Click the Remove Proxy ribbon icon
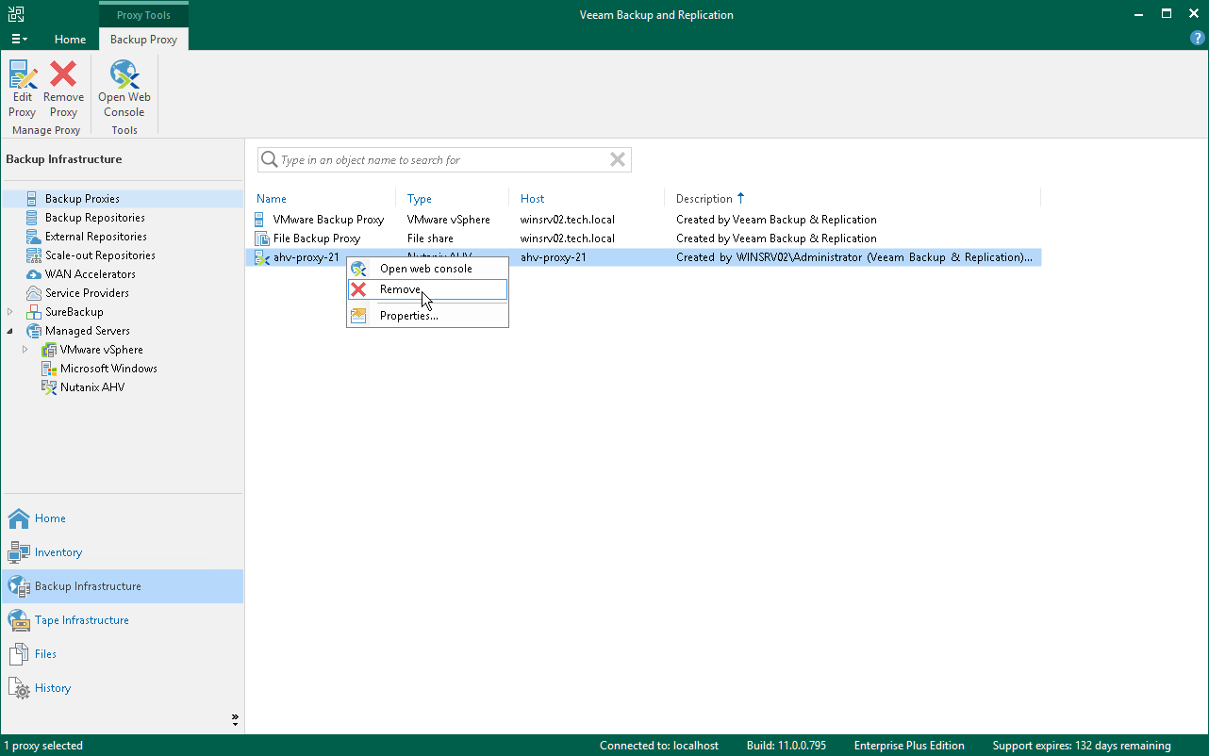This screenshot has height=756, width=1209. pyautogui.click(x=63, y=89)
